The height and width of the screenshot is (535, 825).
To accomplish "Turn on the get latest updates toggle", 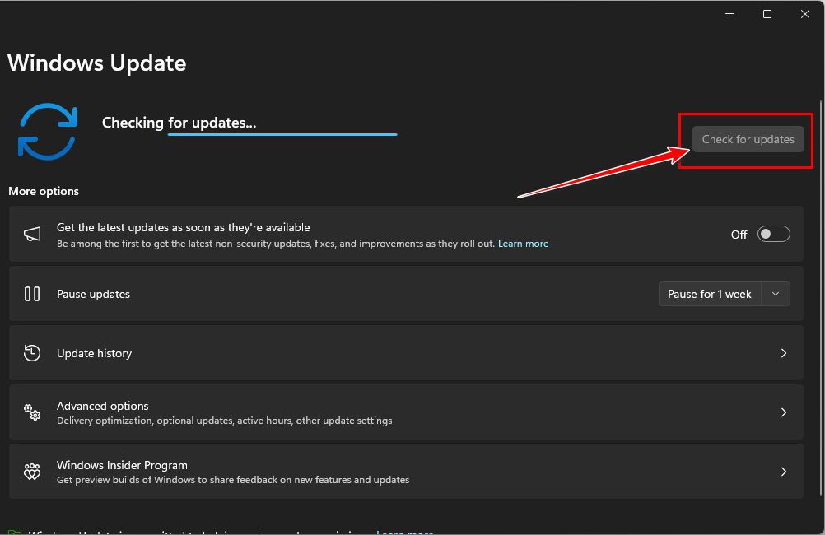I will coord(773,235).
